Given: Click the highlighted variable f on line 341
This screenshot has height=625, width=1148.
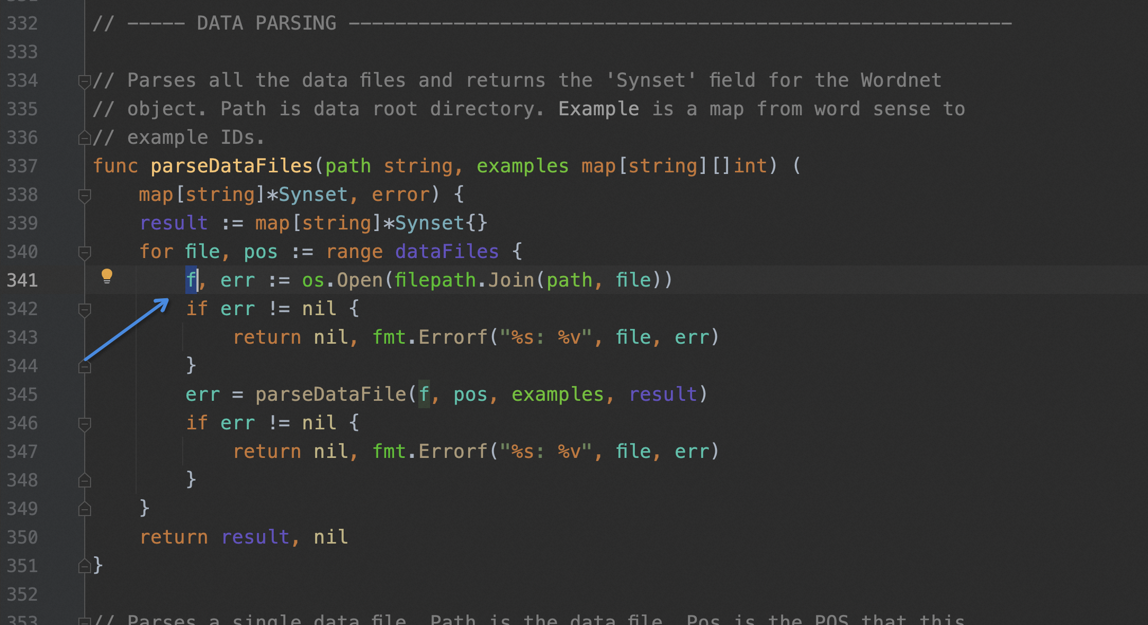Looking at the screenshot, I should (x=191, y=280).
